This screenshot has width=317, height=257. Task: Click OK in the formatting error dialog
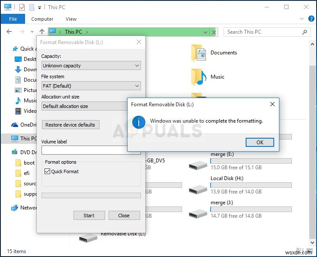pos(260,143)
